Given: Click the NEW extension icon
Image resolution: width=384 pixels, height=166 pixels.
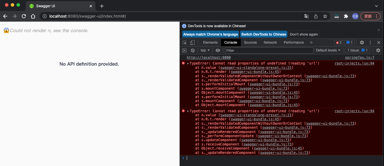Looking at the screenshot, I should (x=336, y=16).
